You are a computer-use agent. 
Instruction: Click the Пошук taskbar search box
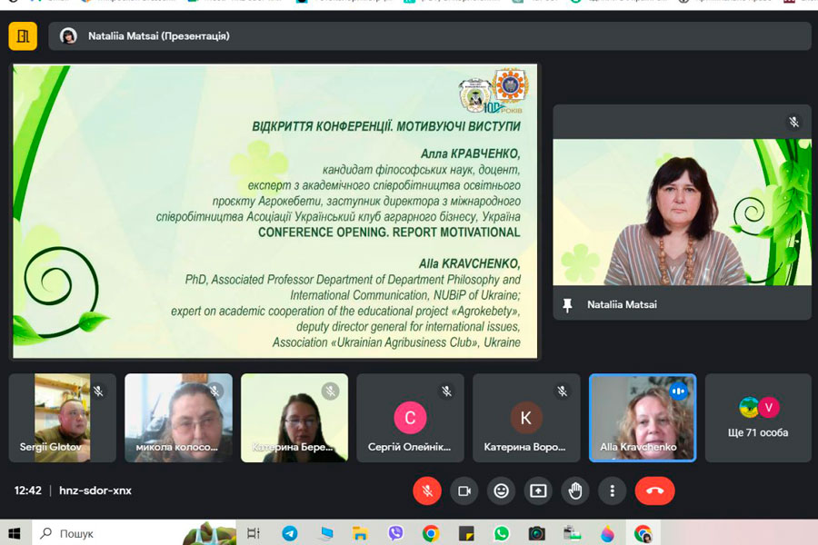coord(135,533)
